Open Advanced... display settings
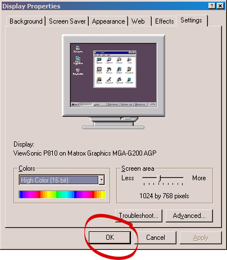227x260 pixels. coord(189,216)
